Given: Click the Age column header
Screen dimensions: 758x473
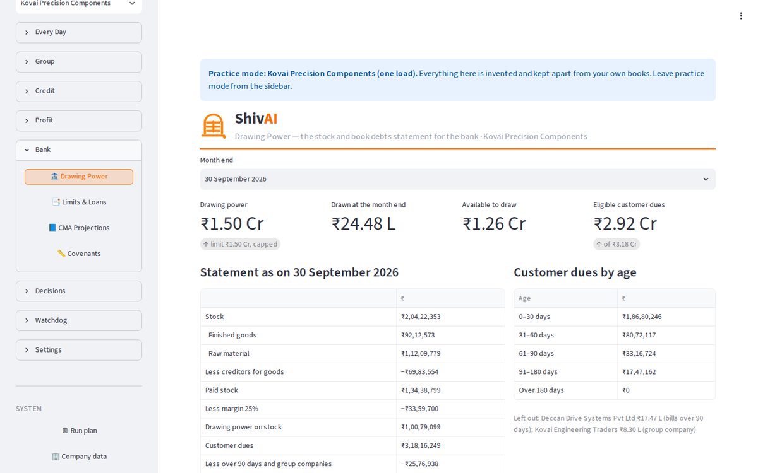Looking at the screenshot, I should [566, 299].
